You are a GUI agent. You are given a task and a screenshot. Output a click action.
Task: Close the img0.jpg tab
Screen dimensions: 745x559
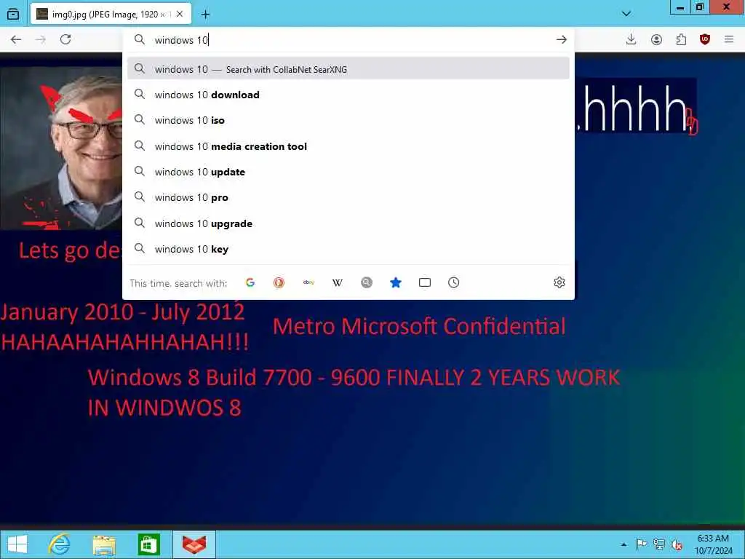(x=180, y=15)
